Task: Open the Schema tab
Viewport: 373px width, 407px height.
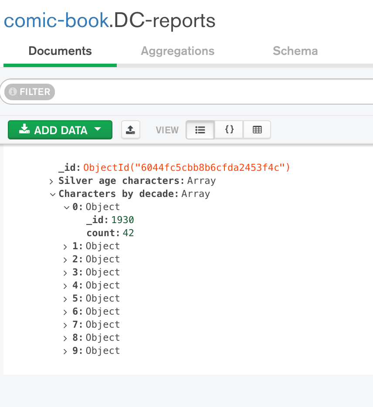Action: 295,51
